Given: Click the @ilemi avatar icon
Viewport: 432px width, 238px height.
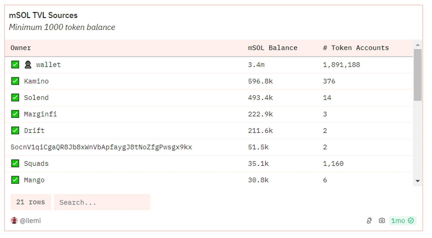Looking at the screenshot, I should coord(14,221).
